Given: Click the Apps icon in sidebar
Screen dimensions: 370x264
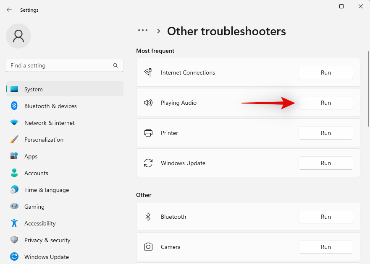Looking at the screenshot, I should click(x=14, y=156).
